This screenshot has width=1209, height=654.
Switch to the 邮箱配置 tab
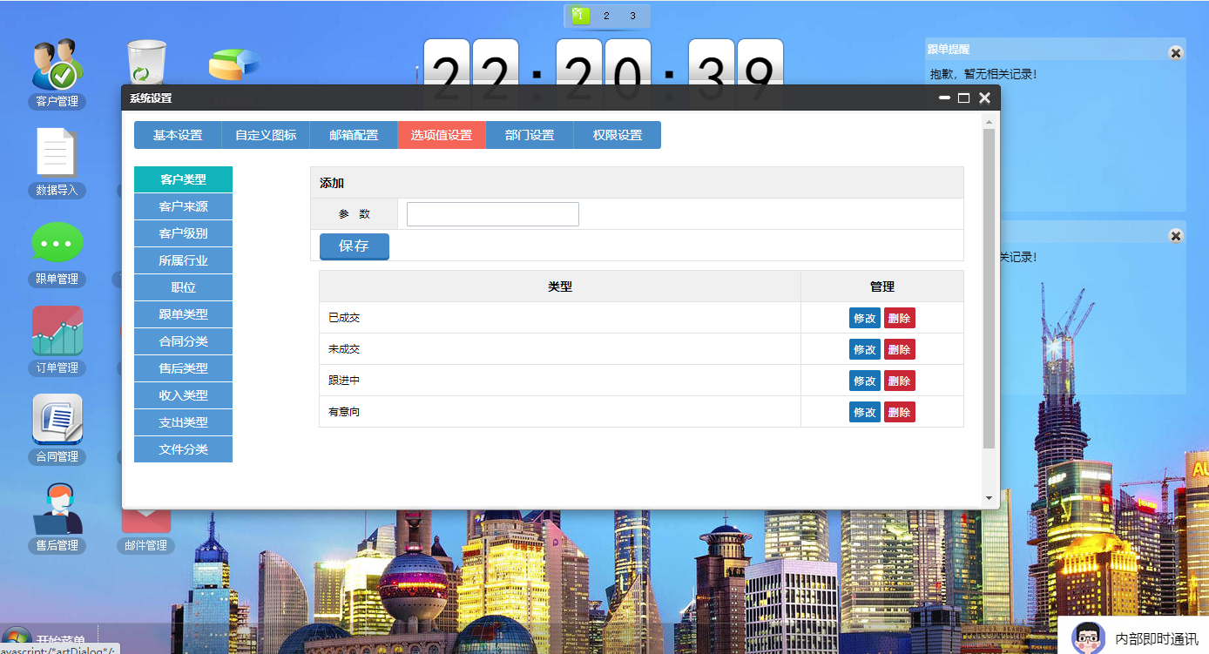pos(354,135)
